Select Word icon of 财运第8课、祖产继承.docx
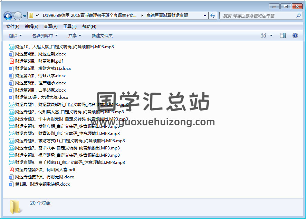306x219 pixels. [x=11, y=83]
